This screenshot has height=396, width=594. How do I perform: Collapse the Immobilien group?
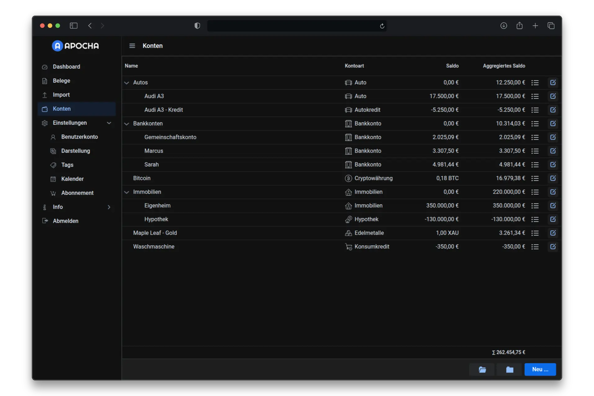pos(127,192)
